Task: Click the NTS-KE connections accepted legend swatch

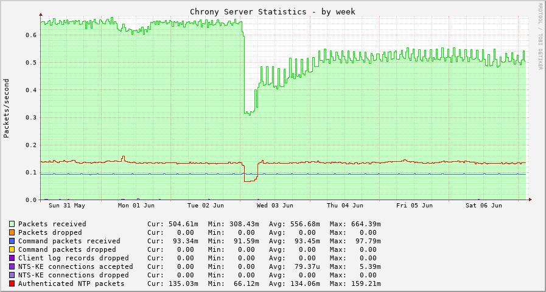Action: point(12,266)
